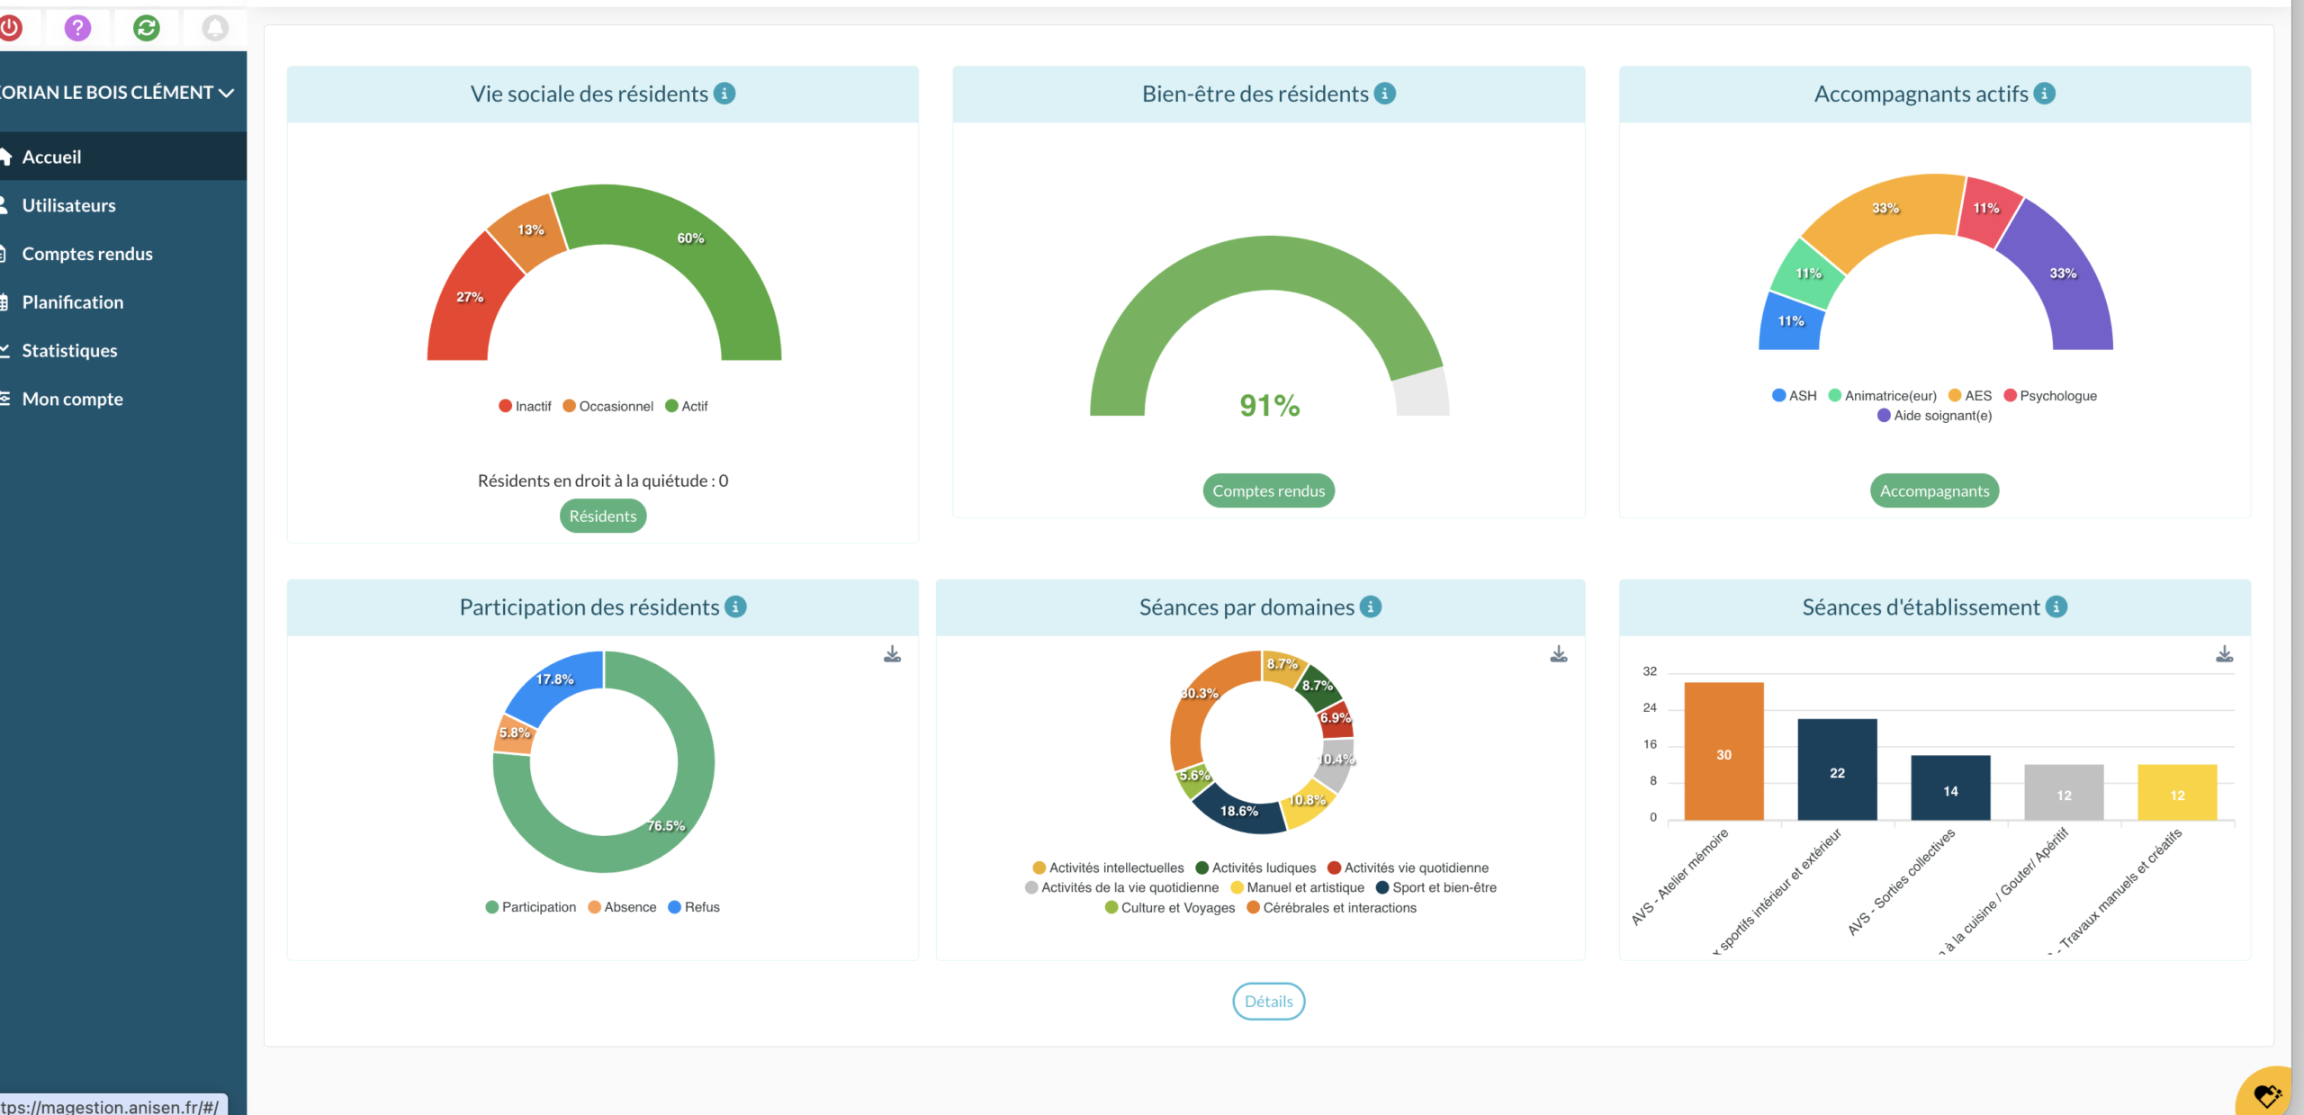This screenshot has height=1115, width=2304.
Task: Click the red power/logout icon
Action: coord(11,28)
